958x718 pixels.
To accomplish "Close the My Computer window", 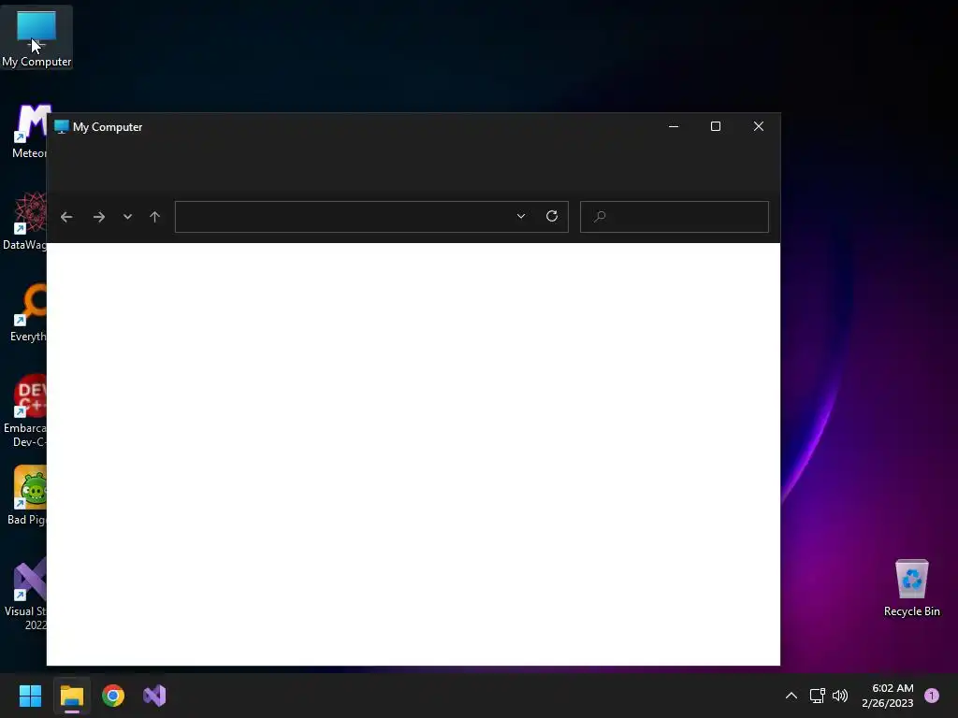I will tap(758, 126).
